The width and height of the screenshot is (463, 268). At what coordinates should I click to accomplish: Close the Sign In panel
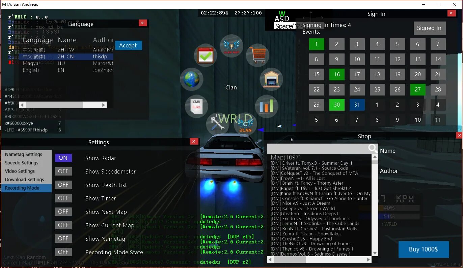pos(452,13)
